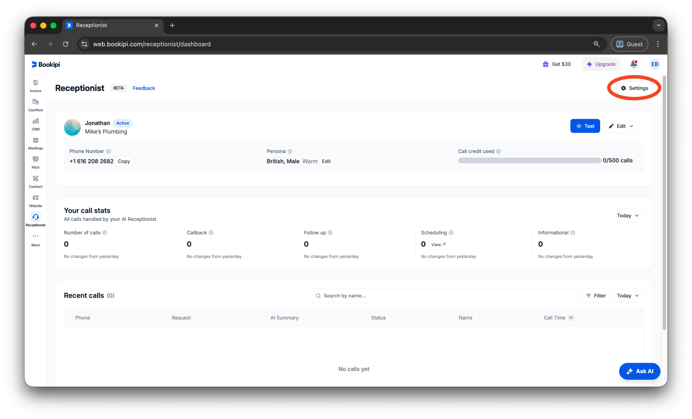Image resolution: width=692 pixels, height=419 pixels.
Task: Open Meetings from the sidebar
Action: coord(35,143)
